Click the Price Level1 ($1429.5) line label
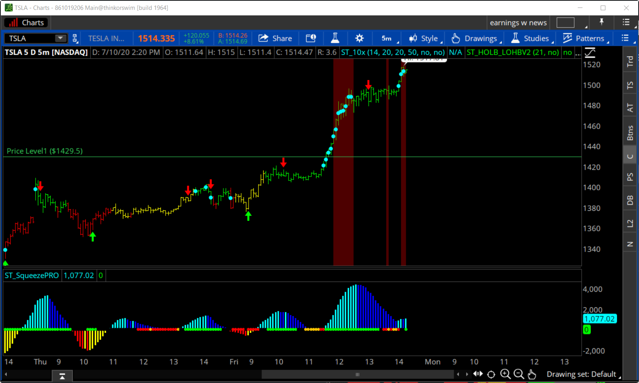The image size is (639, 383). [x=45, y=151]
